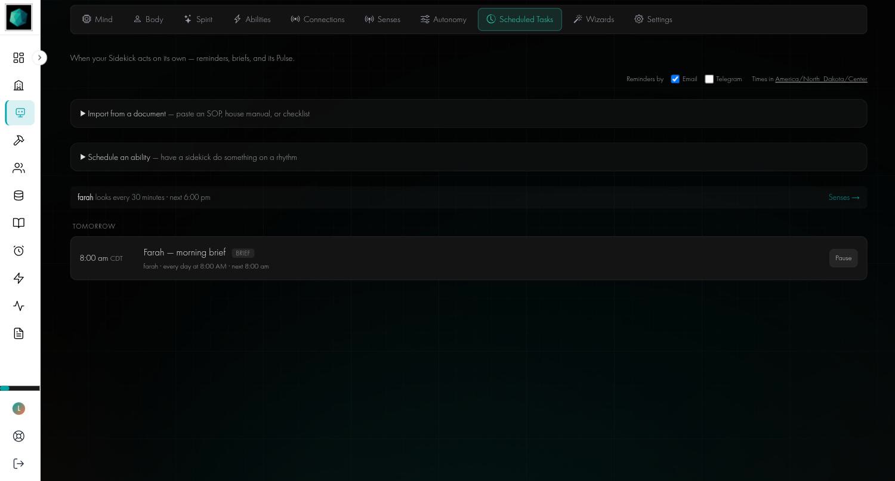Pause the Farah morning brief task
Viewport: 895px width, 481px height.
[843, 258]
